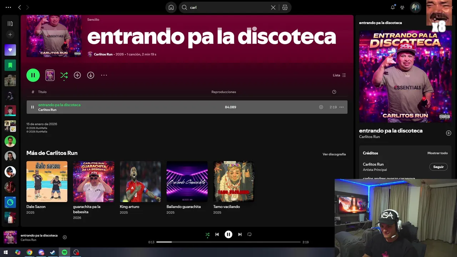
Task: Toggle repeat in the bottom player
Action: [x=250, y=235]
